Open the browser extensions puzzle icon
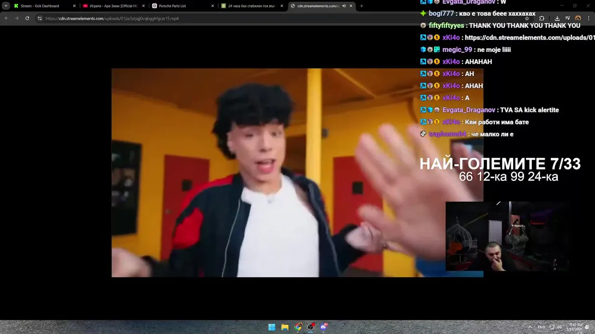 click(x=542, y=19)
